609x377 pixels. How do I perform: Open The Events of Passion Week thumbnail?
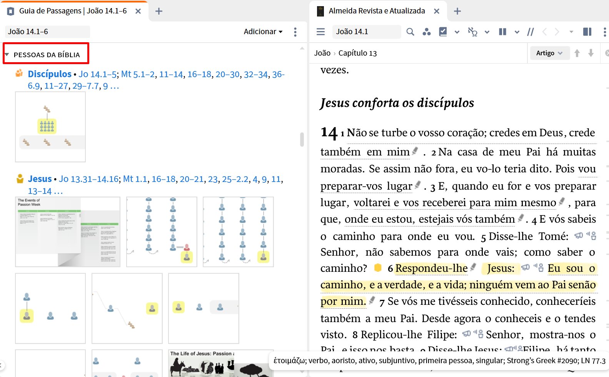tap(68, 232)
